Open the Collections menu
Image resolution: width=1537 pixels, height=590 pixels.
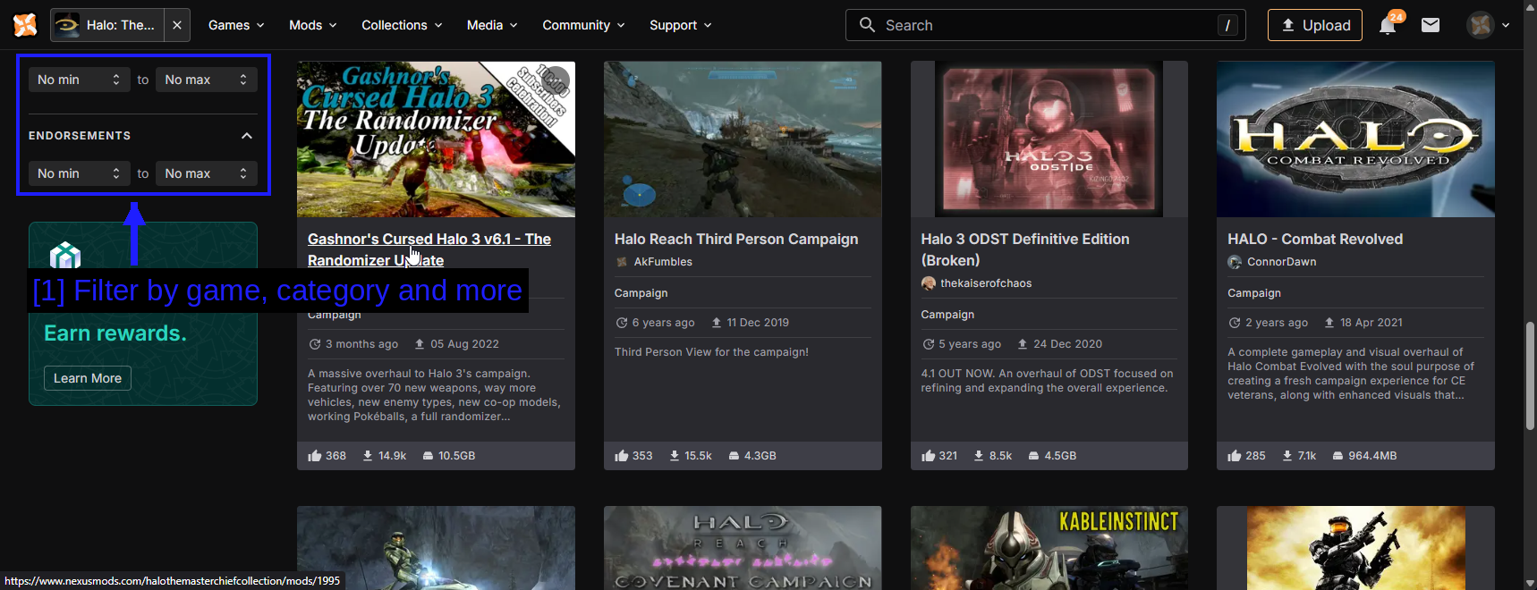[x=402, y=25]
